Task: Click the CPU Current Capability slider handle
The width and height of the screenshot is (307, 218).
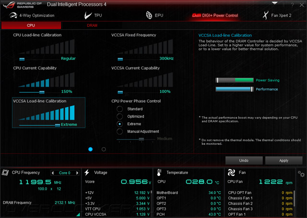Action: pos(42,92)
